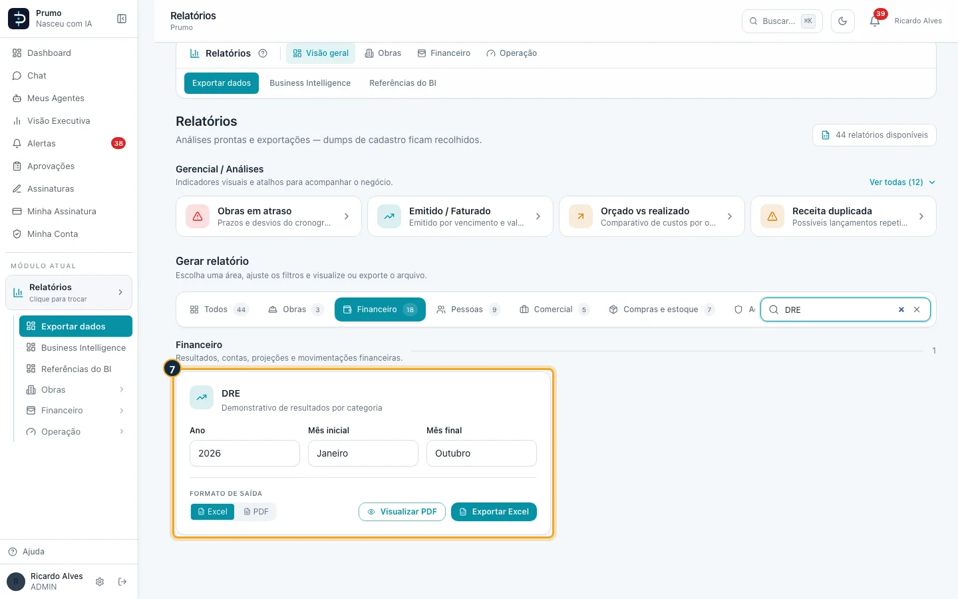Viewport: 958px width, 599px height.
Task: Go to Chat in sidebar
Action: click(69, 76)
